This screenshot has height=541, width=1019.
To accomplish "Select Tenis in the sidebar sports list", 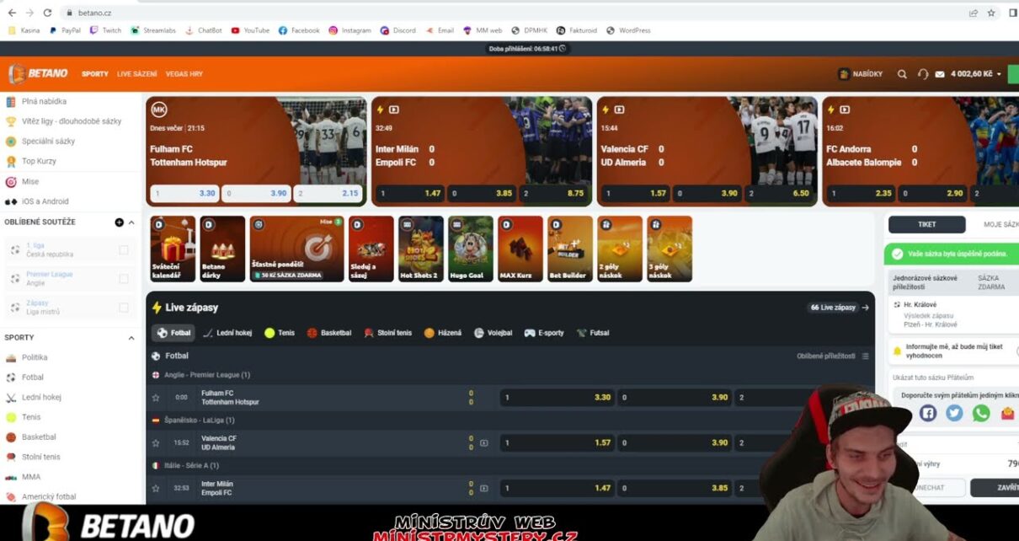I will 31,417.
